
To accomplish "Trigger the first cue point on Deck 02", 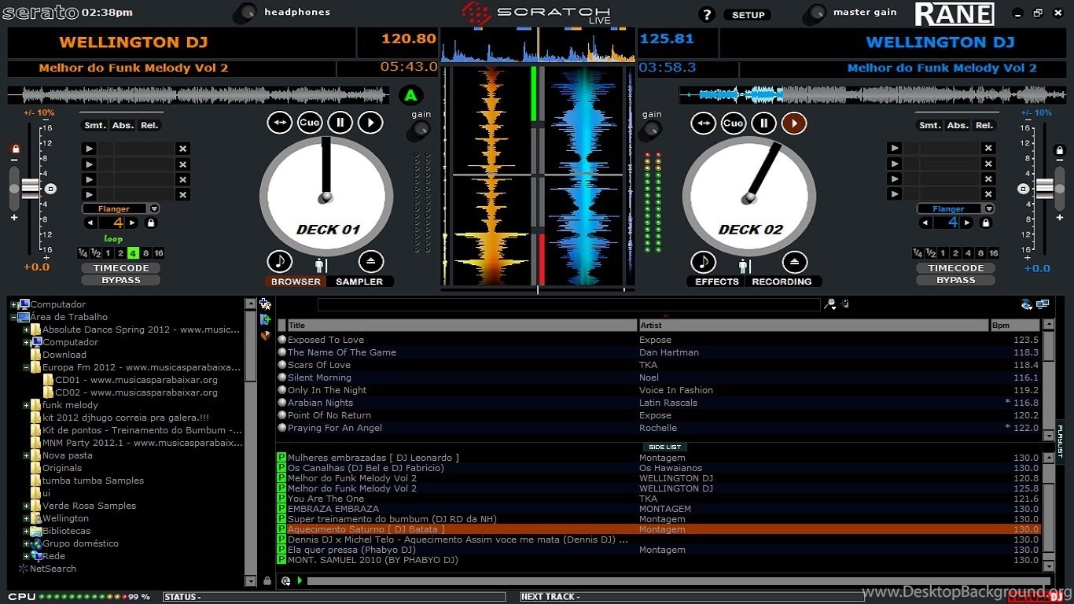I will (x=894, y=149).
